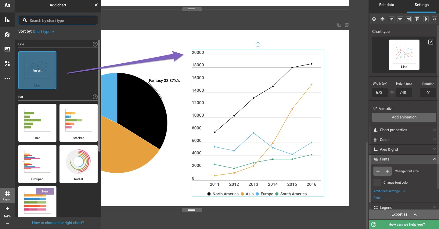
Task: Click the rotation handle above the line chart
Action: click(258, 45)
